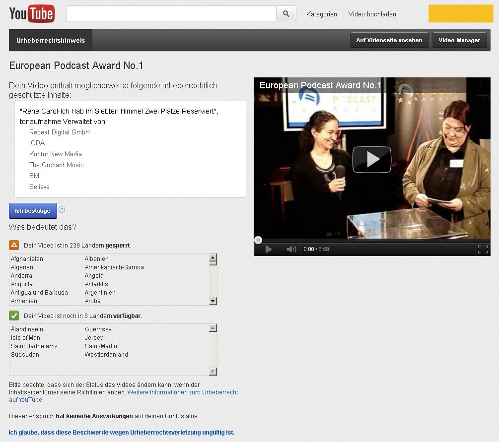Image resolution: width=499 pixels, height=442 pixels.
Task: Click Ålandinseln in available list
Action: click(27, 329)
